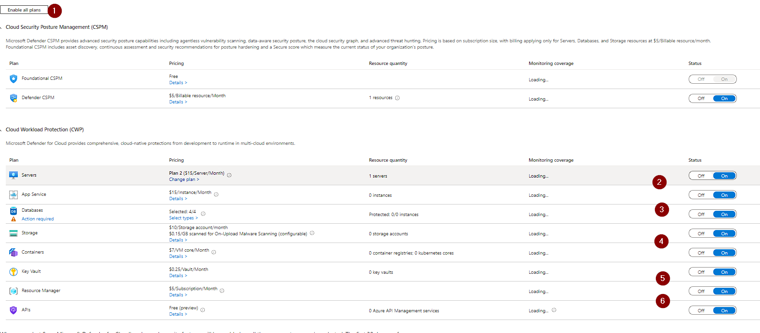Open Details link for App Service
Viewport: 760px width, 333px height.
click(178, 199)
